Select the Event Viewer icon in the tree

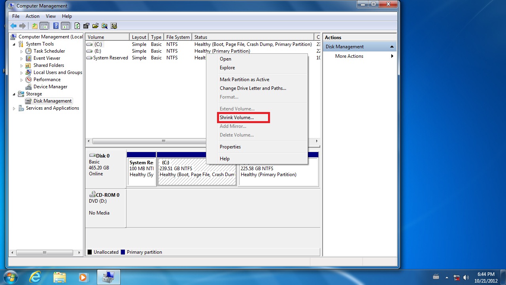click(28, 58)
